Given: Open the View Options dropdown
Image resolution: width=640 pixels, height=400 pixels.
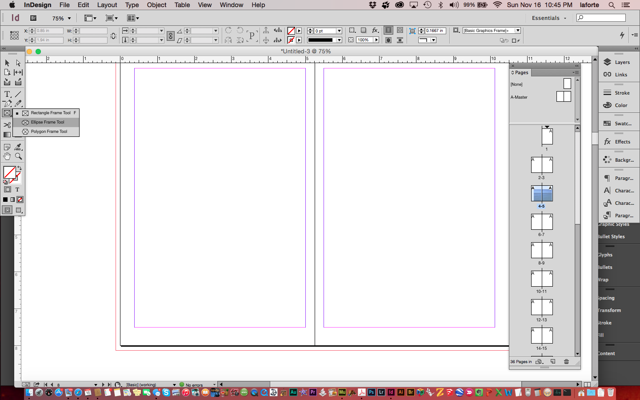Looking at the screenshot, I should [x=90, y=18].
